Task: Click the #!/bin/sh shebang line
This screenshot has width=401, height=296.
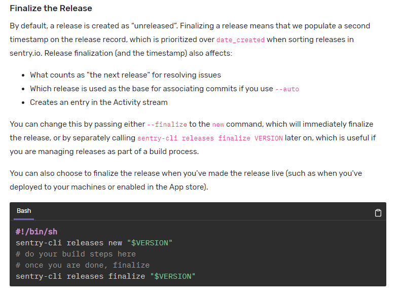Action: 37,232
